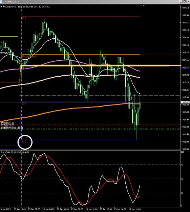190x212 pixels.
Task: Minimize the XAUUSD,M15 chart window
Action: click(181, 1)
